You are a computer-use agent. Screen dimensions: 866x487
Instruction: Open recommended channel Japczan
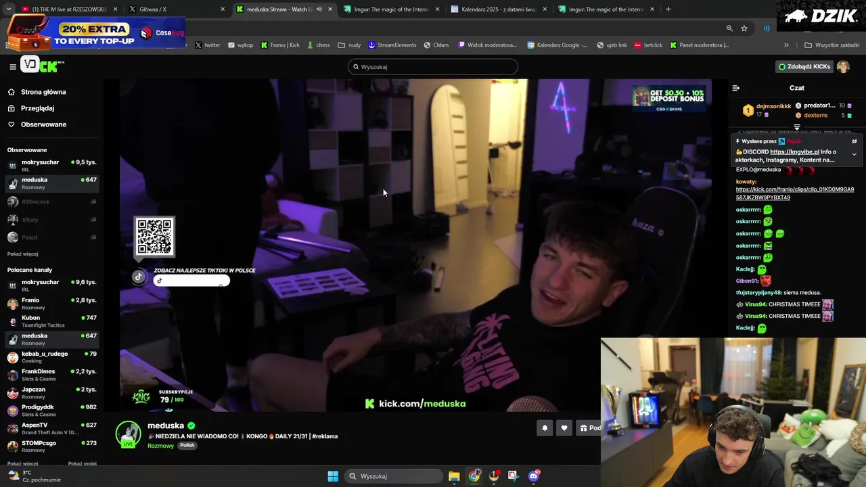51,393
